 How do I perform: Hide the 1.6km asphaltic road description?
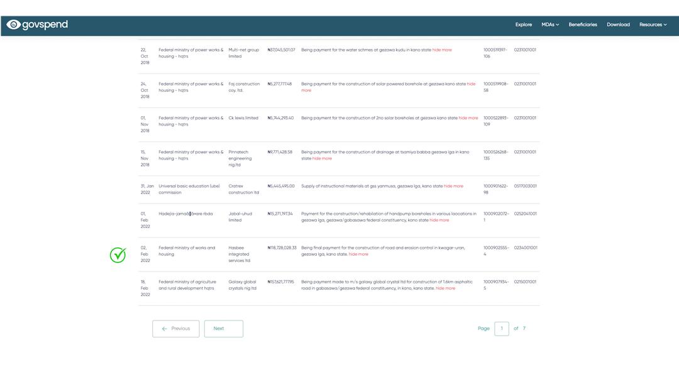click(445, 288)
